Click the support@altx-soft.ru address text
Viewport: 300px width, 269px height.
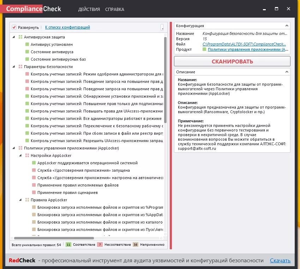pyautogui.click(x=197, y=148)
